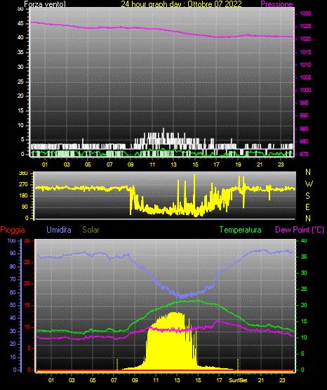327x390 pixels.
Task: Click the 980 value on the pressure axis
Action: tap(304, 141)
